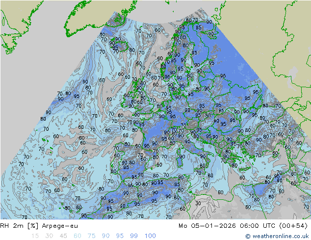Select the legend value 75
This screenshot has height=240, width=311.
coord(91,236)
